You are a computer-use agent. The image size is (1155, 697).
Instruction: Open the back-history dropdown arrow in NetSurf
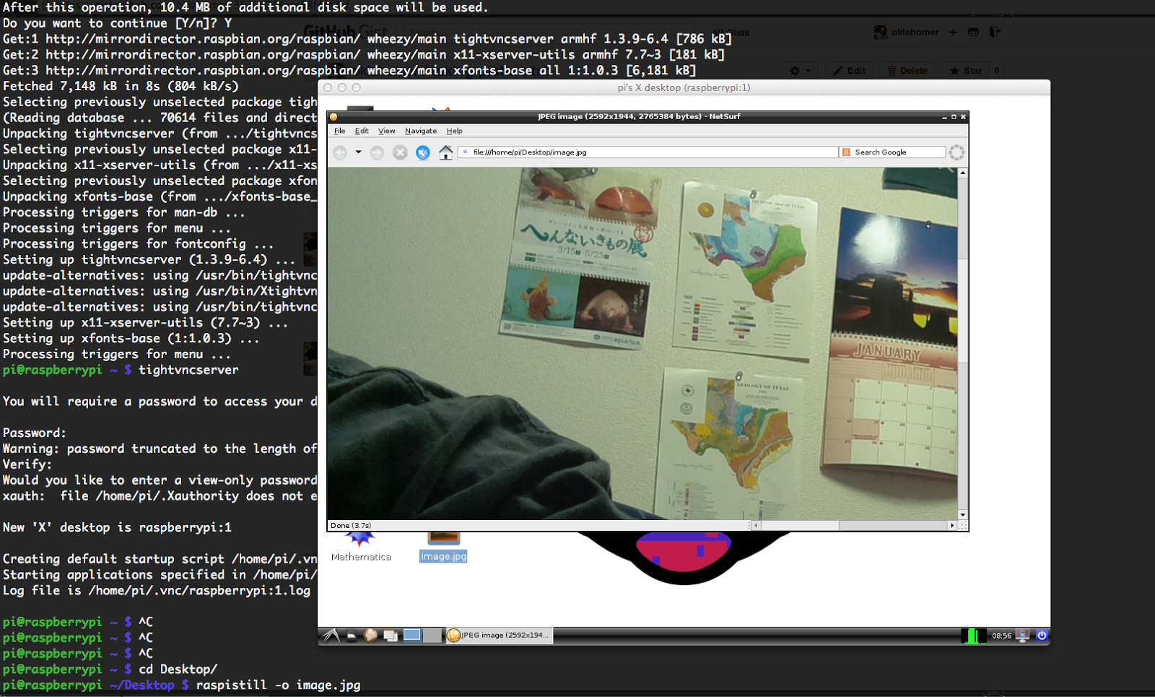pos(357,152)
